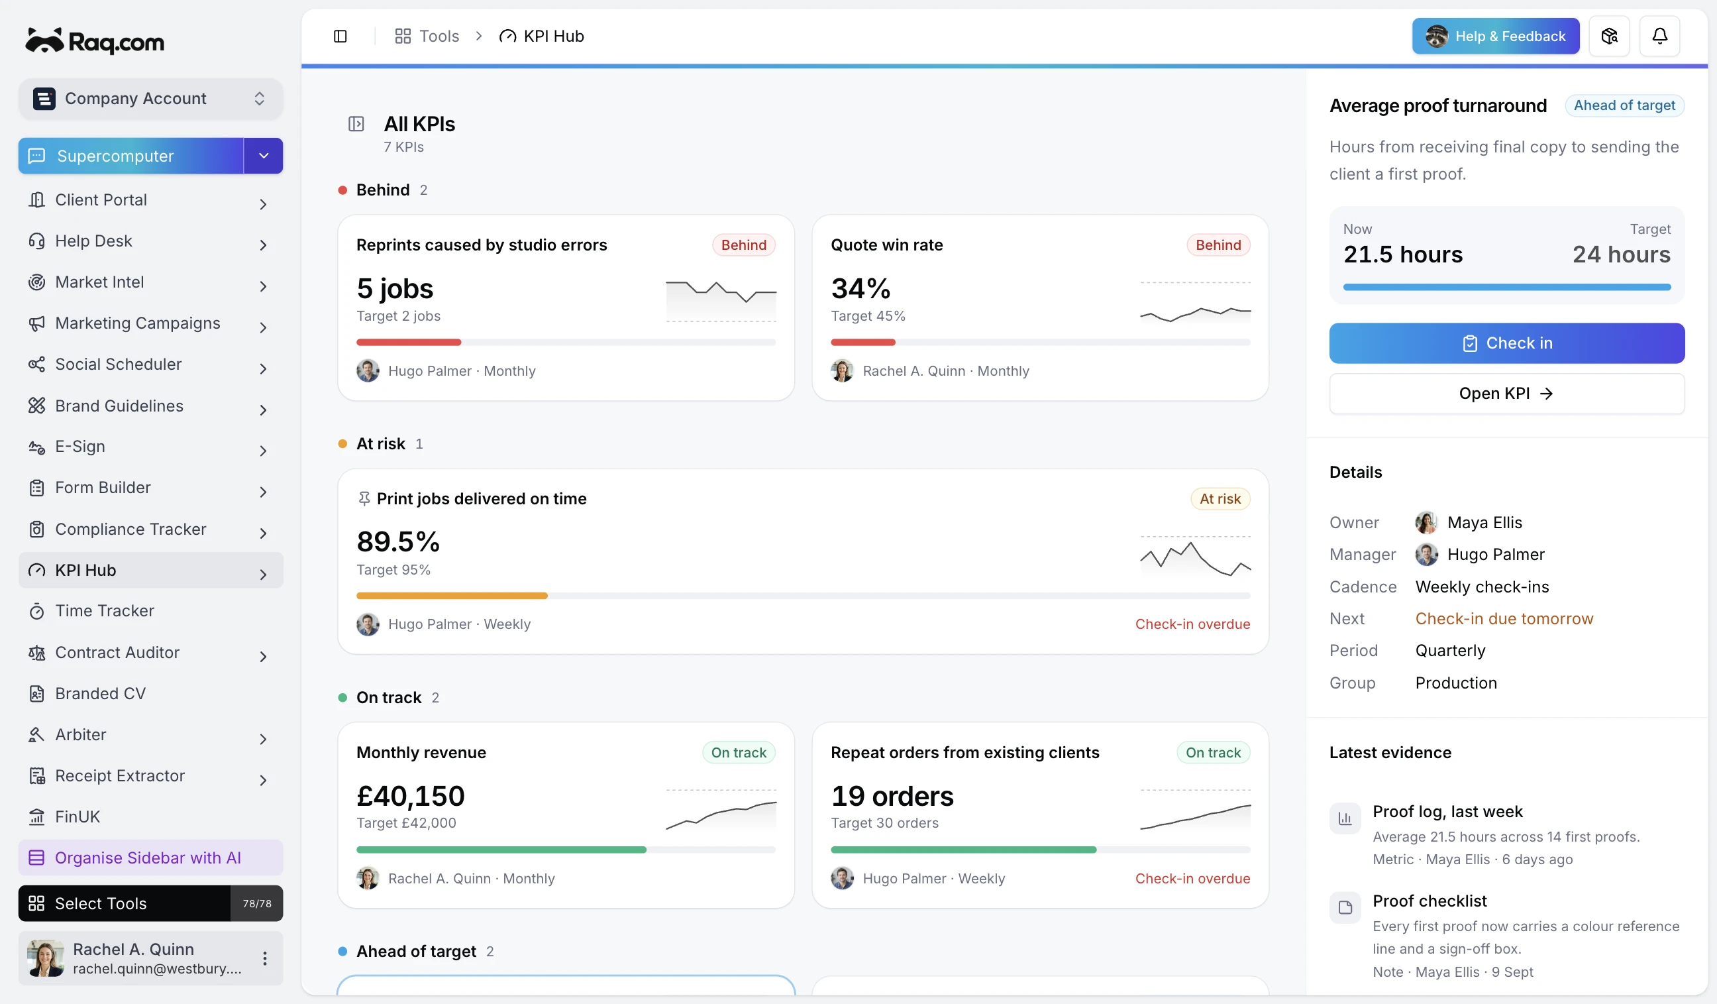Click Check-in due tomorrow link
This screenshot has height=1004, width=1717.
[x=1504, y=618]
